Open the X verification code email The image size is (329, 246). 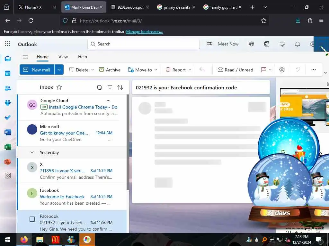(72, 171)
